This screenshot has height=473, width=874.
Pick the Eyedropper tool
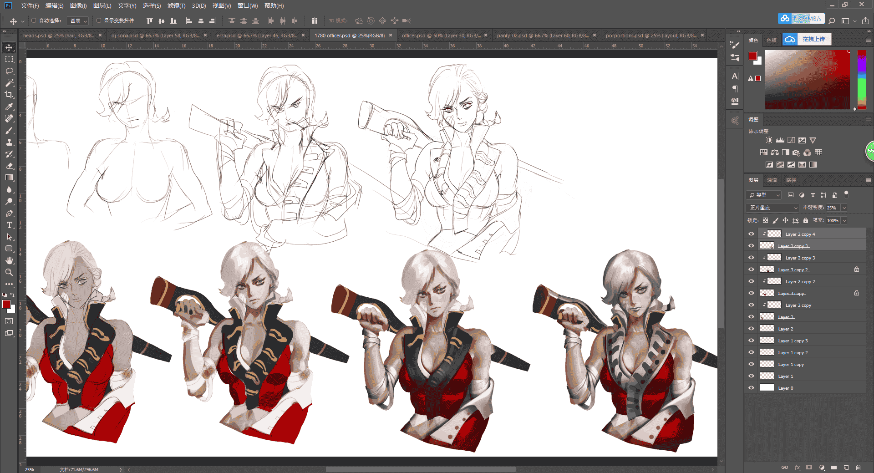[9, 107]
